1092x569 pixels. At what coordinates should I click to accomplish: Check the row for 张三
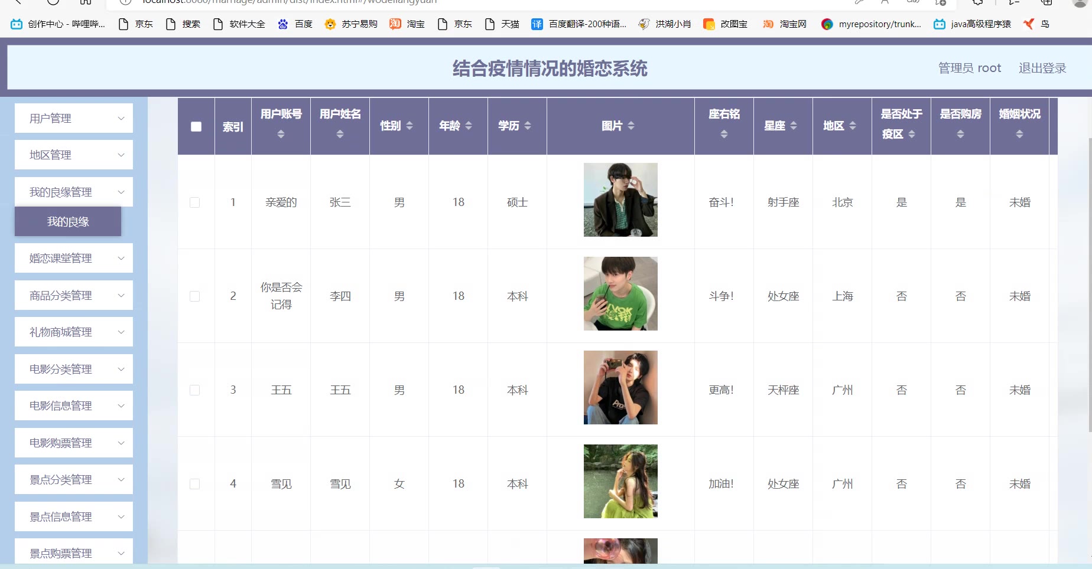(x=194, y=202)
